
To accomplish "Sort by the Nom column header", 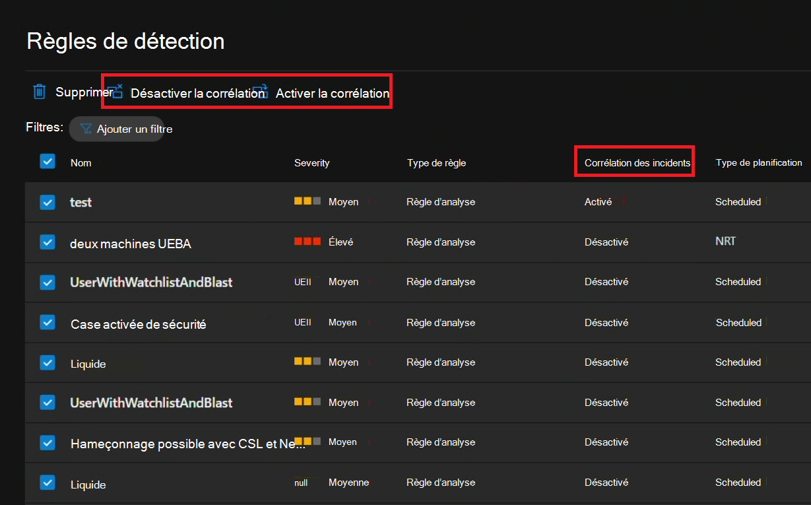I will point(81,162).
